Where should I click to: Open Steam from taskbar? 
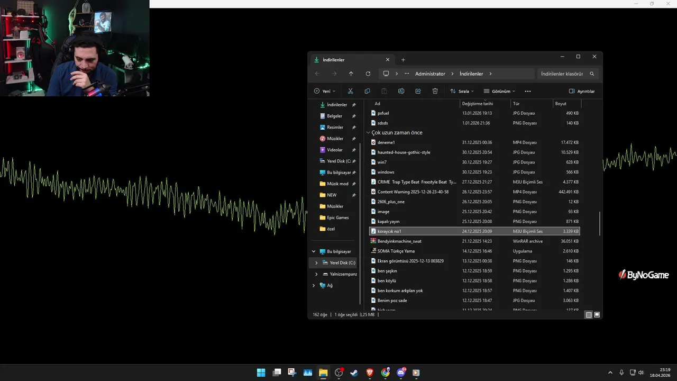(354, 373)
